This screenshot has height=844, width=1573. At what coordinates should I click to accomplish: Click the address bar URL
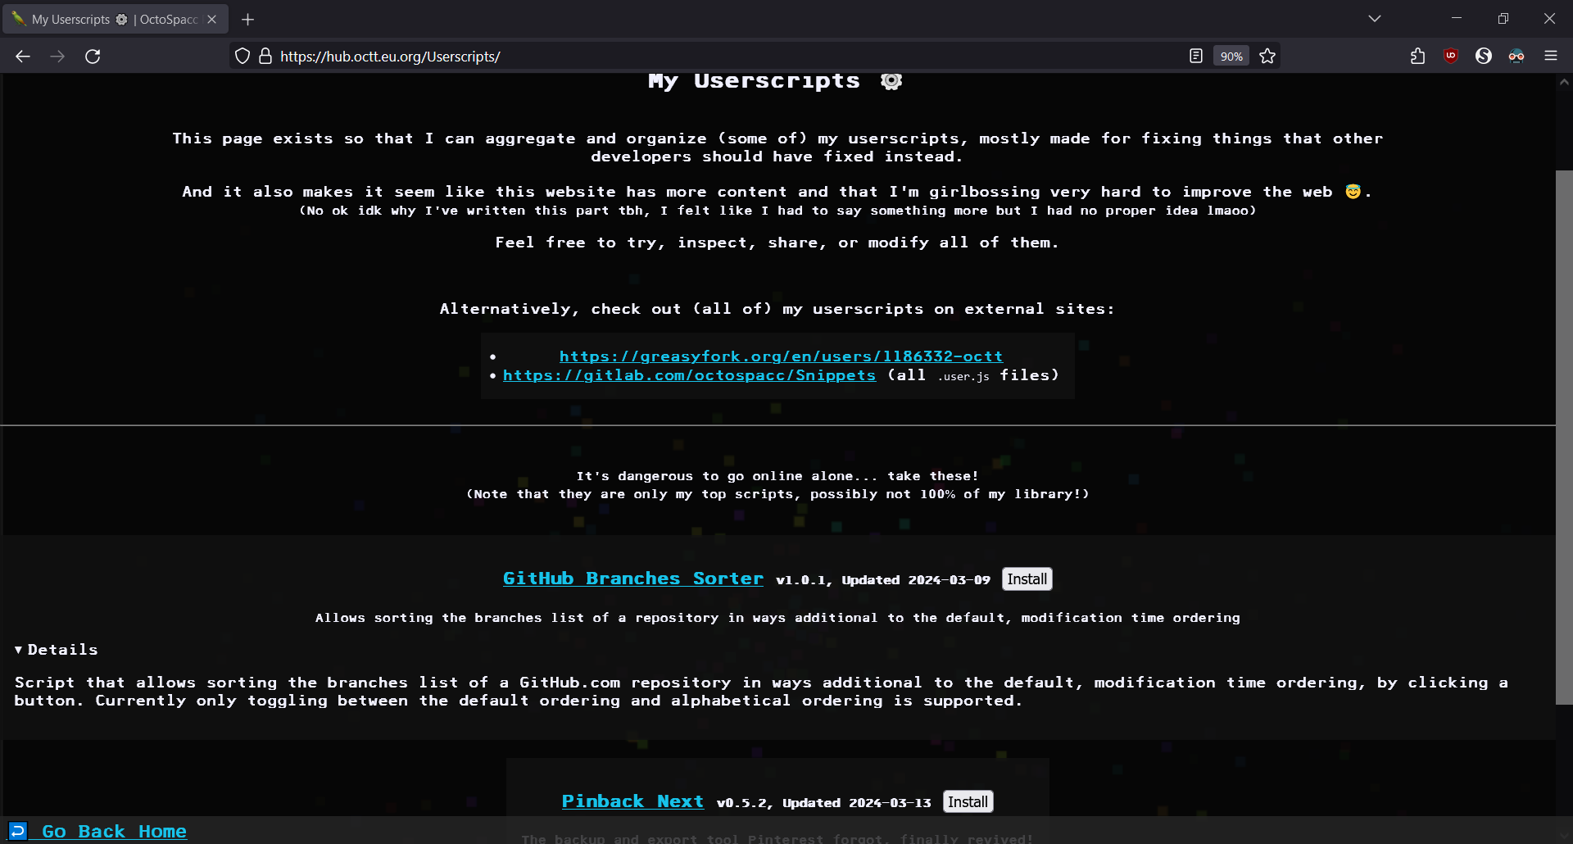pyautogui.click(x=390, y=57)
